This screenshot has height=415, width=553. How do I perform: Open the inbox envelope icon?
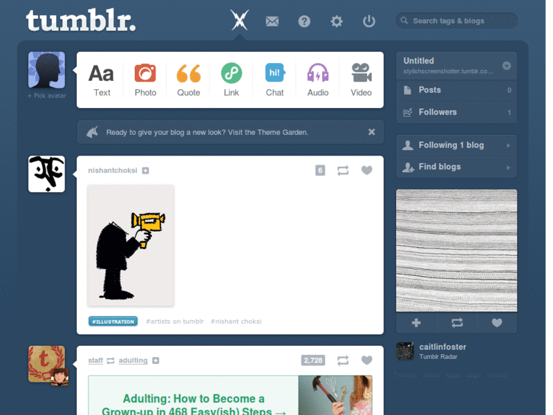(x=272, y=21)
